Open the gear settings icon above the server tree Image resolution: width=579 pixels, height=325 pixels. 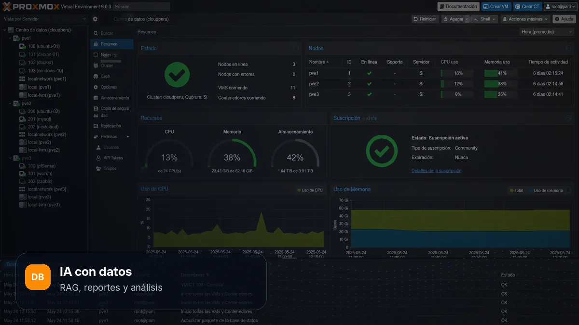(95, 19)
